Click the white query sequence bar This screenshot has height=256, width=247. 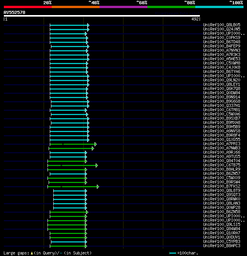pyautogui.click(x=102, y=16)
